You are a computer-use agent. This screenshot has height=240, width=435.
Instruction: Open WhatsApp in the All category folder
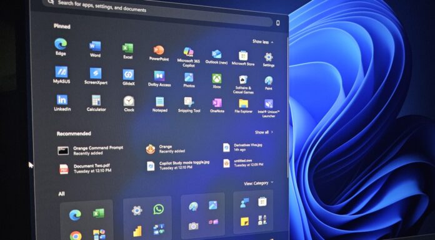click(158, 209)
